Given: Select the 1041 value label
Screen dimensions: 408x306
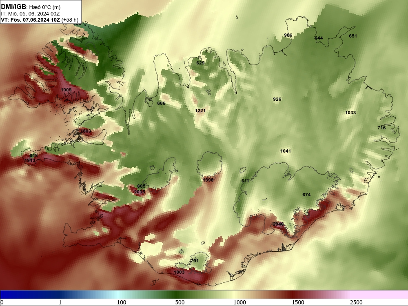Looking at the screenshot, I should click(x=286, y=151).
